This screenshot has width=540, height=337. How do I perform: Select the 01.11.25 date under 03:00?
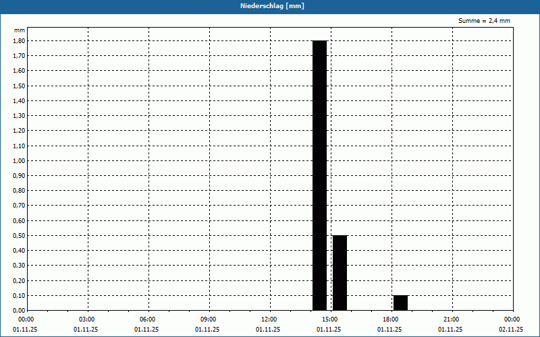86,330
